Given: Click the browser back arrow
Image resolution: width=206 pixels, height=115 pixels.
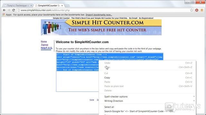Looking at the screenshot, I should pos(4,10).
